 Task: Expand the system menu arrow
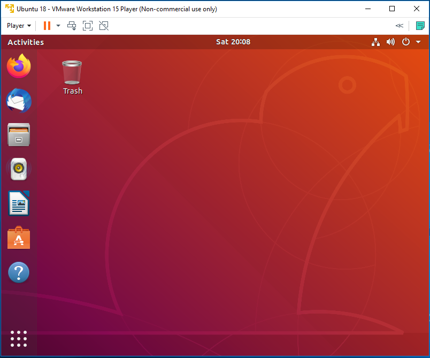(418, 42)
